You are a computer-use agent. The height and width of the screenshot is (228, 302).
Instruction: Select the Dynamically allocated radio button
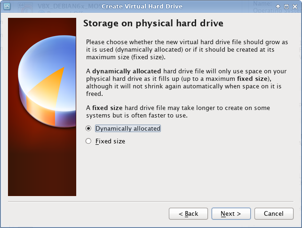88,128
